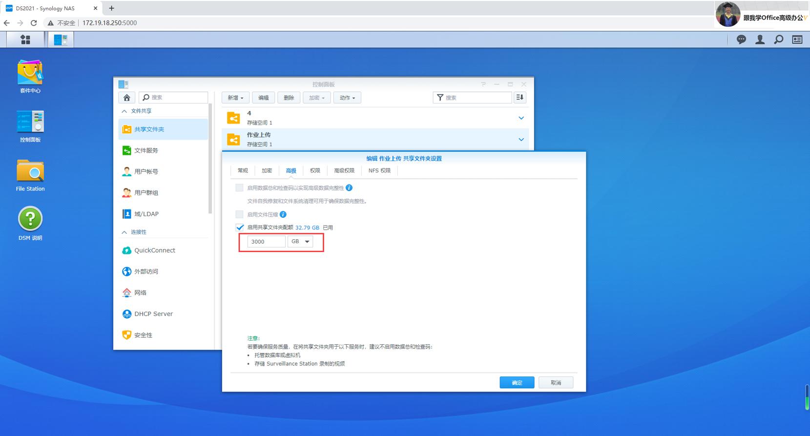Click the 取消 button

pyautogui.click(x=556, y=383)
